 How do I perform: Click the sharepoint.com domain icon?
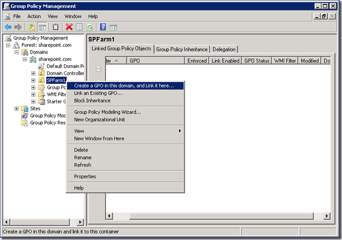point(33,59)
